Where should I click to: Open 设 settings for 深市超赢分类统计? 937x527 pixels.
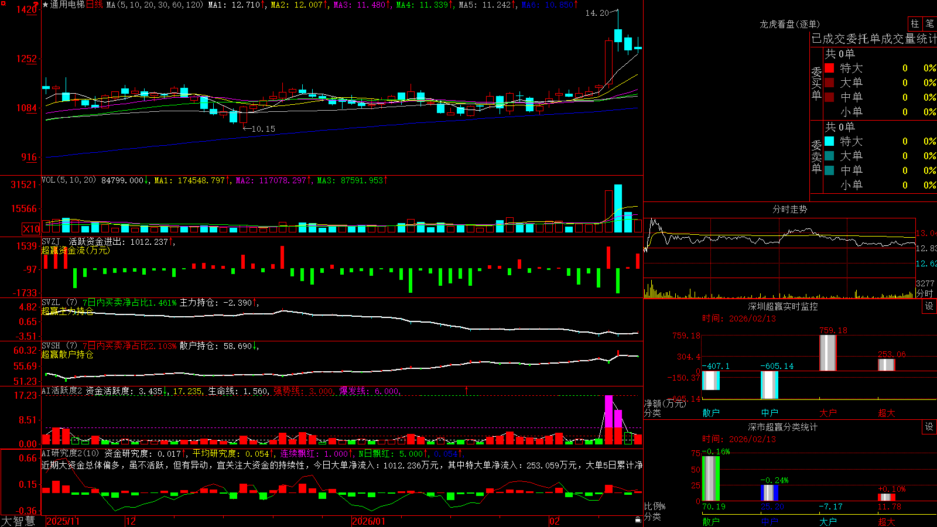929,427
